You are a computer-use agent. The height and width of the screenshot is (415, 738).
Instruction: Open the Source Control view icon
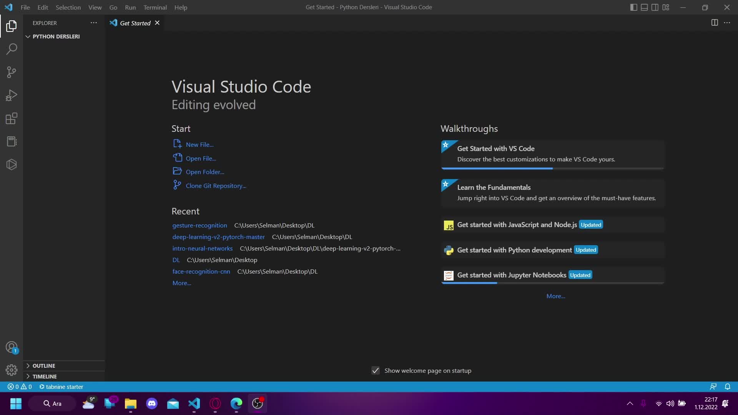click(x=12, y=72)
